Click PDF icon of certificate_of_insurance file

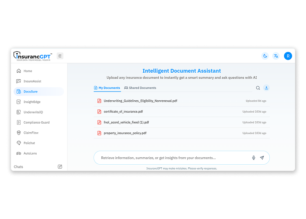99,111
